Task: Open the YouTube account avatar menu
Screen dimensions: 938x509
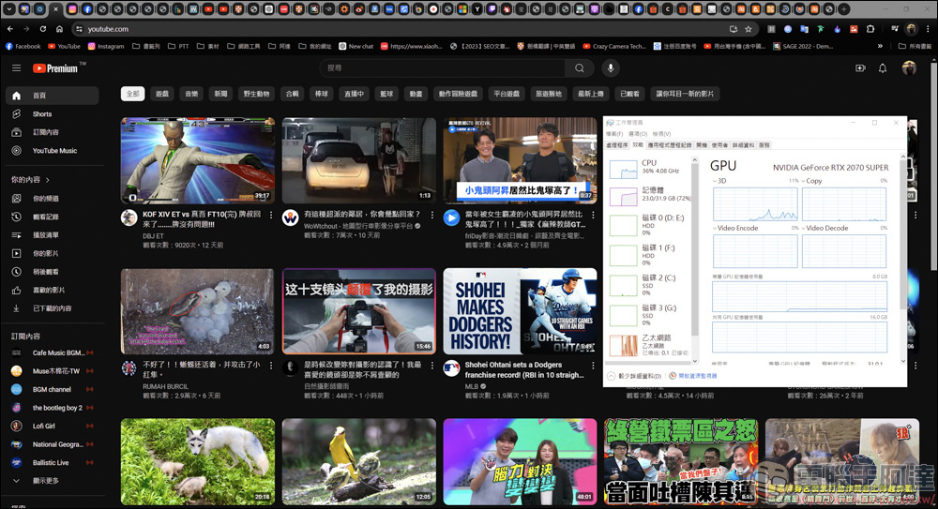Action: (909, 68)
